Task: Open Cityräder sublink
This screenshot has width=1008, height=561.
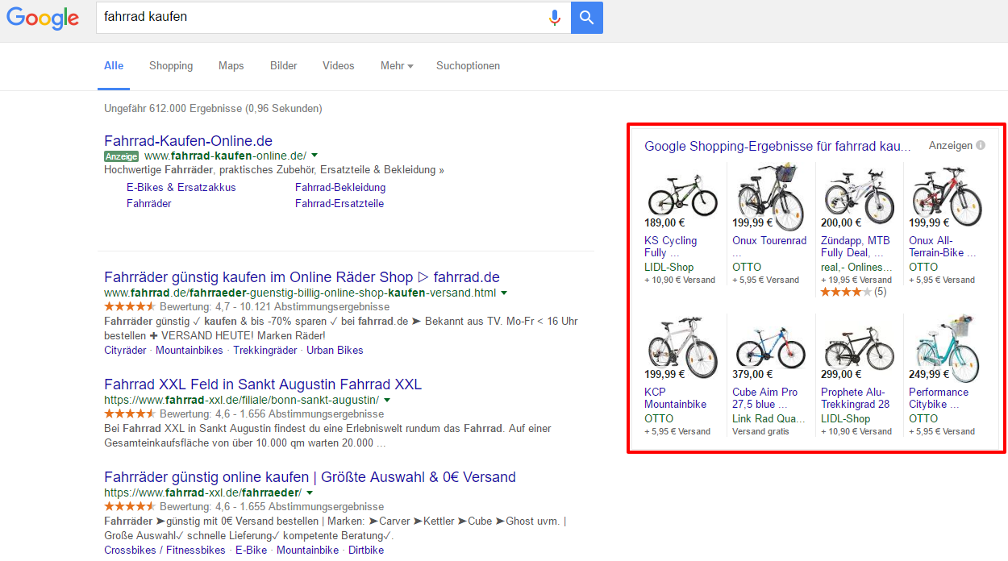Action: coord(126,350)
